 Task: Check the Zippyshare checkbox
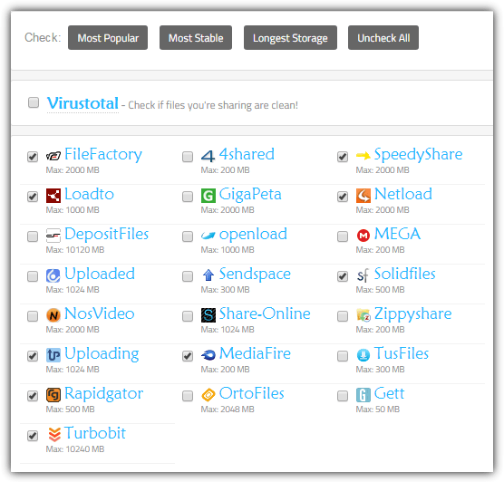[x=343, y=316]
